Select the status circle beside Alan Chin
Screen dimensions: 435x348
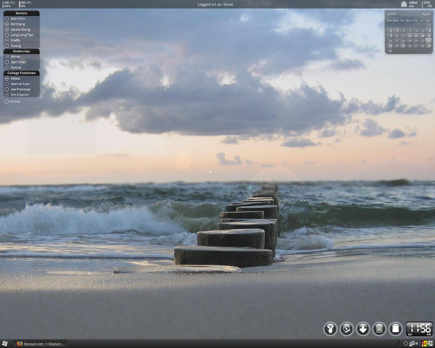7,19
